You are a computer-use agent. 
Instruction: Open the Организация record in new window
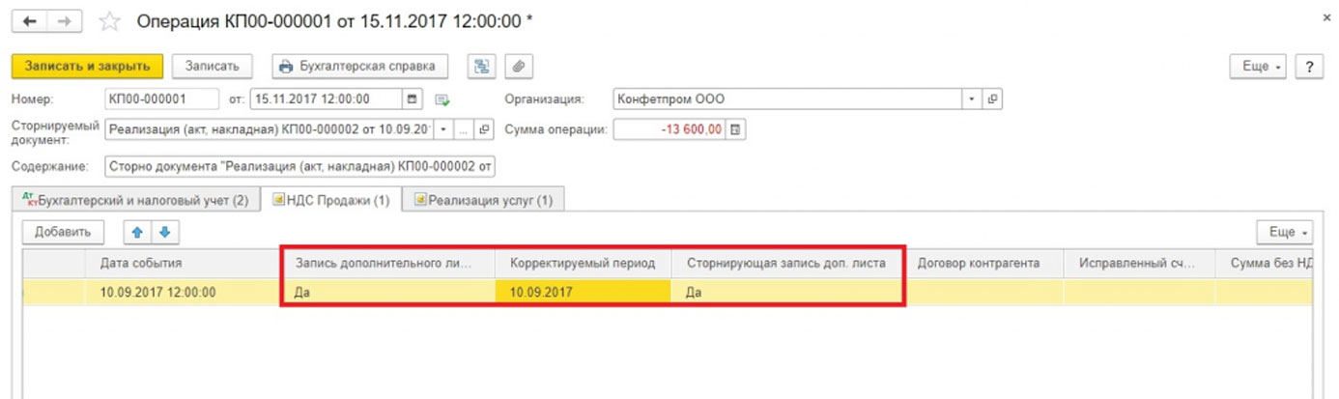click(992, 99)
